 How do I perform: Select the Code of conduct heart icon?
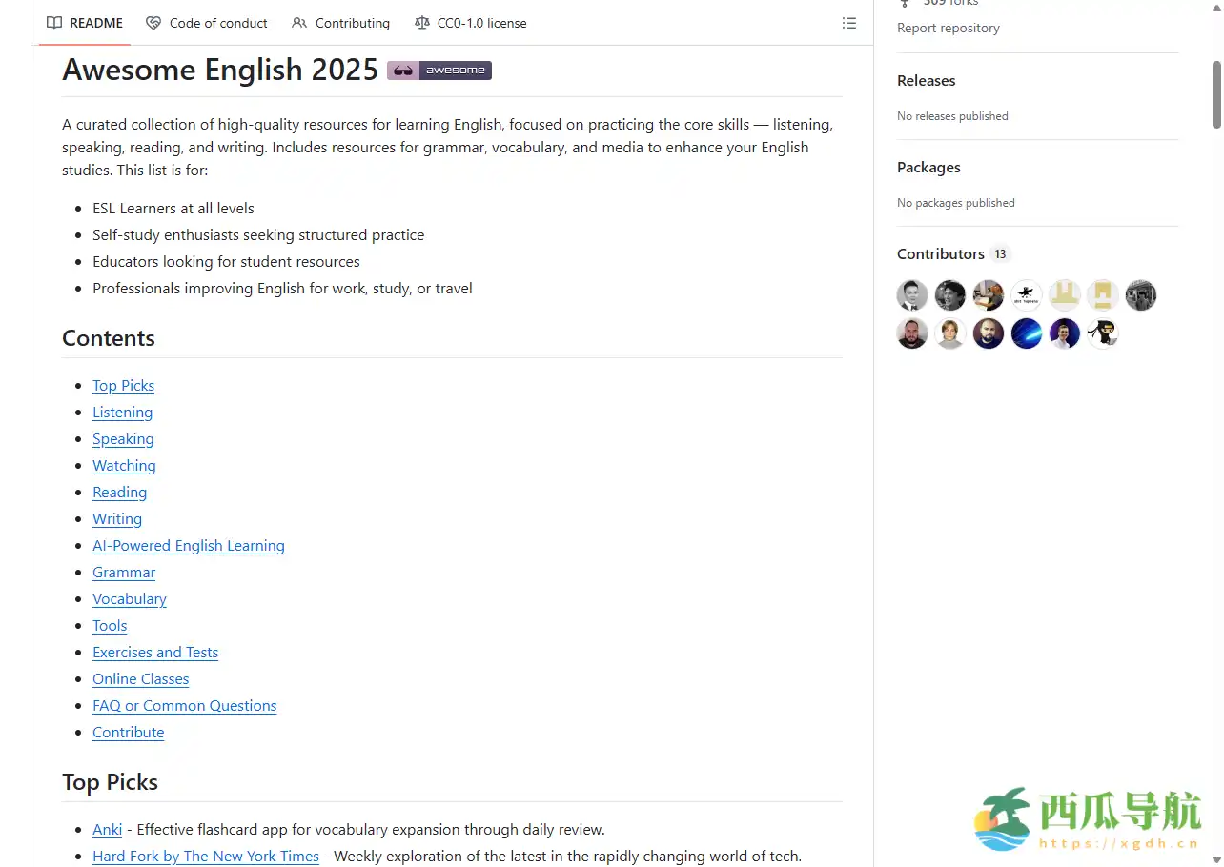[x=153, y=23]
